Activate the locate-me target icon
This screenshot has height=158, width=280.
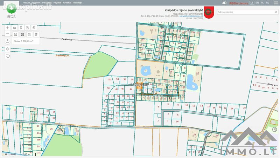point(34,28)
